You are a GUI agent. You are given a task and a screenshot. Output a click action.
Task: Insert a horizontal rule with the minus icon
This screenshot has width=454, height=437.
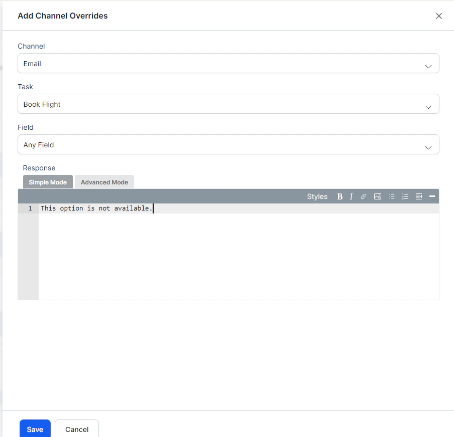pos(432,196)
